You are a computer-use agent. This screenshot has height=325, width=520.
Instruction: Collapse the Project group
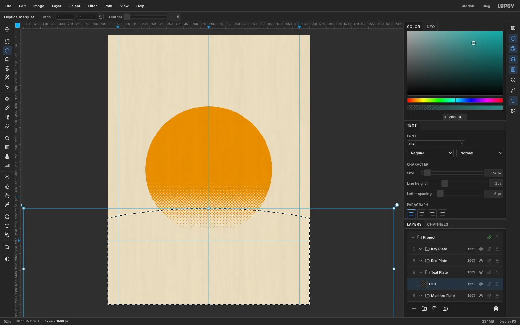[413, 237]
